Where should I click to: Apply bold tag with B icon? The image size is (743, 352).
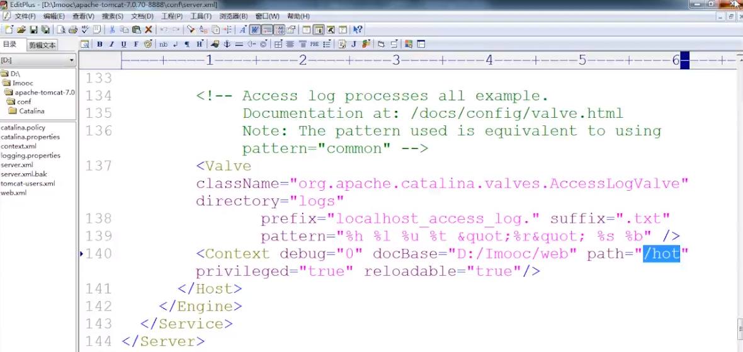tap(99, 44)
